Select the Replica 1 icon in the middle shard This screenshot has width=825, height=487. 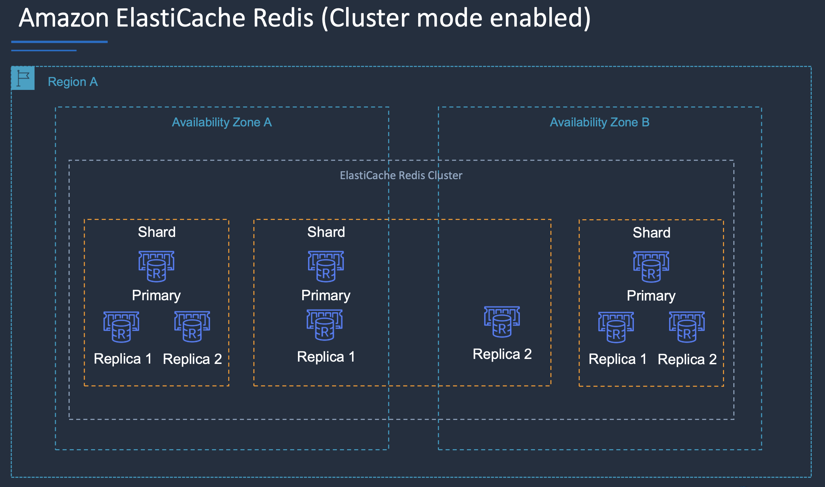324,325
